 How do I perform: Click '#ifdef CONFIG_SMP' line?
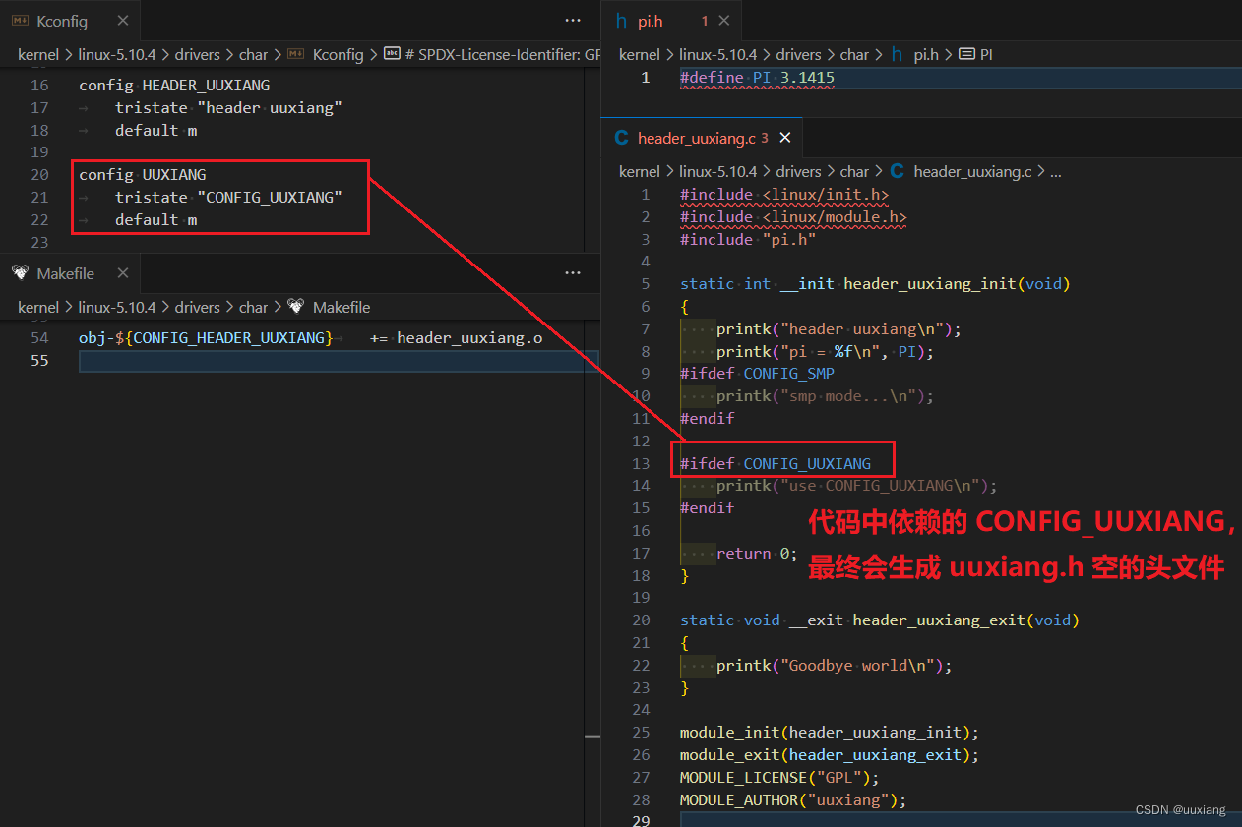(757, 374)
